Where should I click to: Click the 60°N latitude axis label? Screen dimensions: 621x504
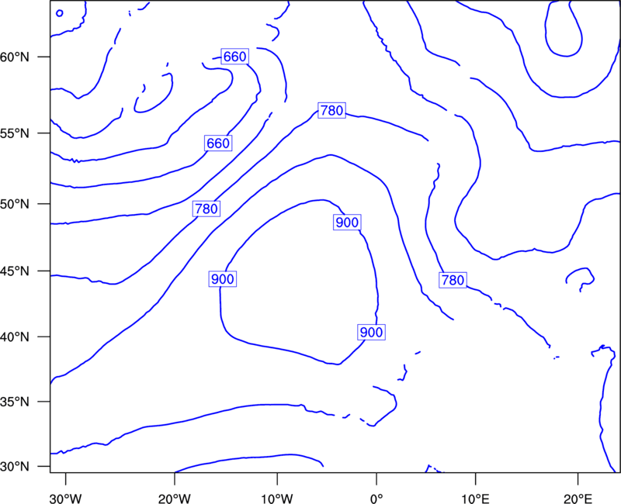tap(15, 57)
